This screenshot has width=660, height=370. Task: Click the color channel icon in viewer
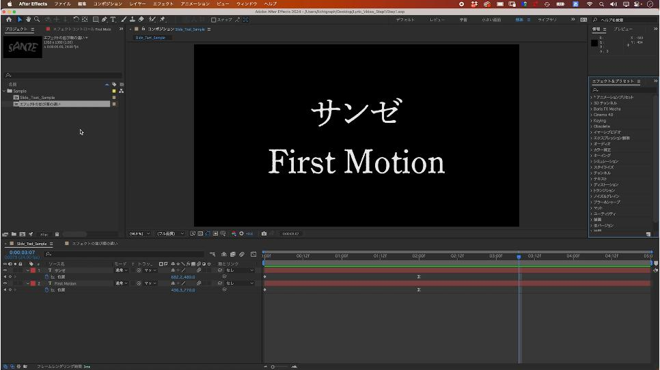tap(234, 233)
